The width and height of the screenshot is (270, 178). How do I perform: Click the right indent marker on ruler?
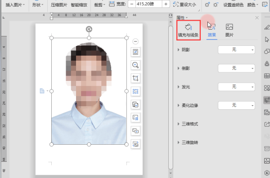[x=126, y=17]
